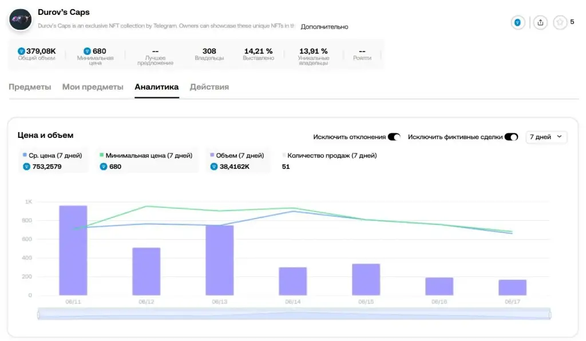Open the 7 дней period dropdown
The image size is (586, 341).
coord(546,137)
